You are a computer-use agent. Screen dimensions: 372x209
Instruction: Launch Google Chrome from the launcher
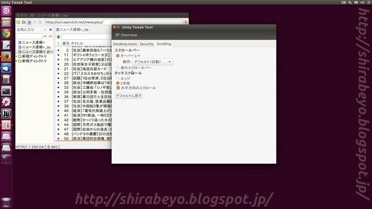click(x=6, y=34)
